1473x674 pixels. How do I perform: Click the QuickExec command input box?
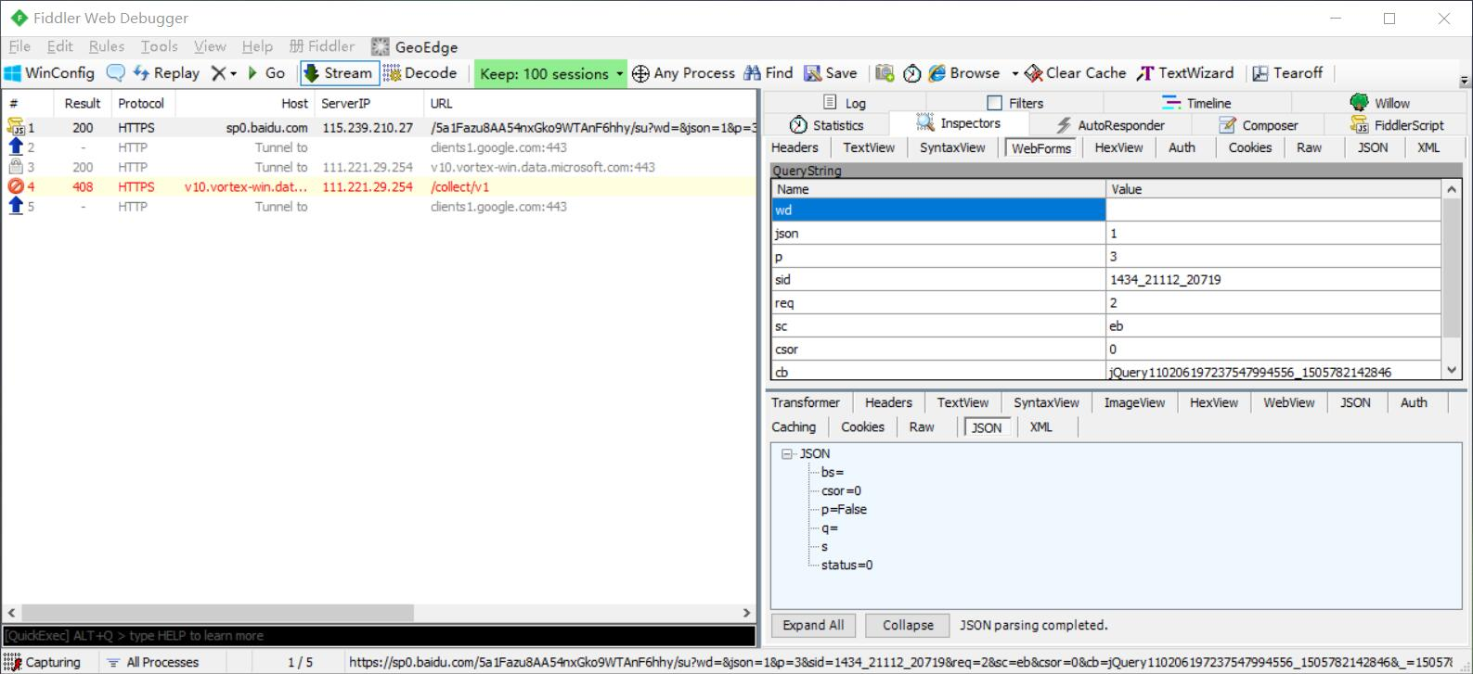coord(379,636)
